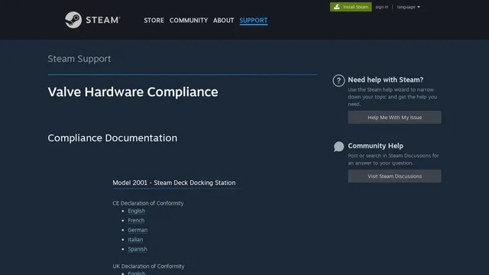Click the STEAM wordmark in the header
The height and width of the screenshot is (275, 489).
(102, 20)
